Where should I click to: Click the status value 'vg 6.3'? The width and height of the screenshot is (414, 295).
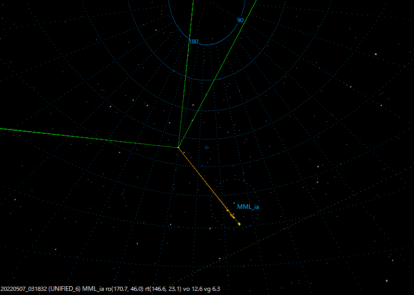(x=211, y=289)
